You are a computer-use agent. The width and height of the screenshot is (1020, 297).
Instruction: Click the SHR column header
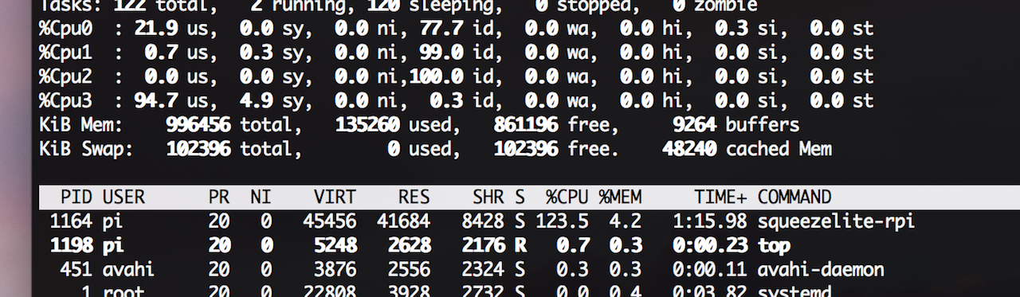tap(488, 197)
